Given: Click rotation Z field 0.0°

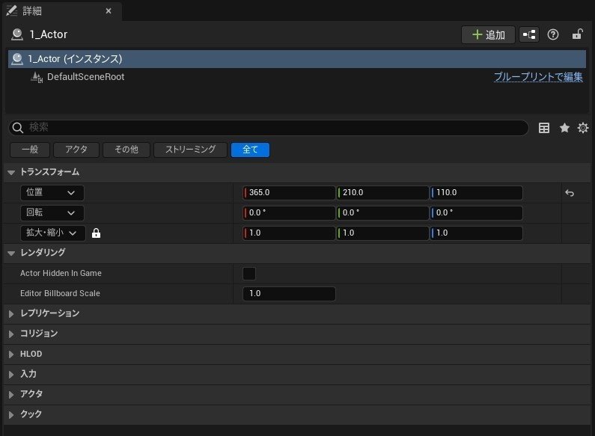Looking at the screenshot, I should (476, 212).
